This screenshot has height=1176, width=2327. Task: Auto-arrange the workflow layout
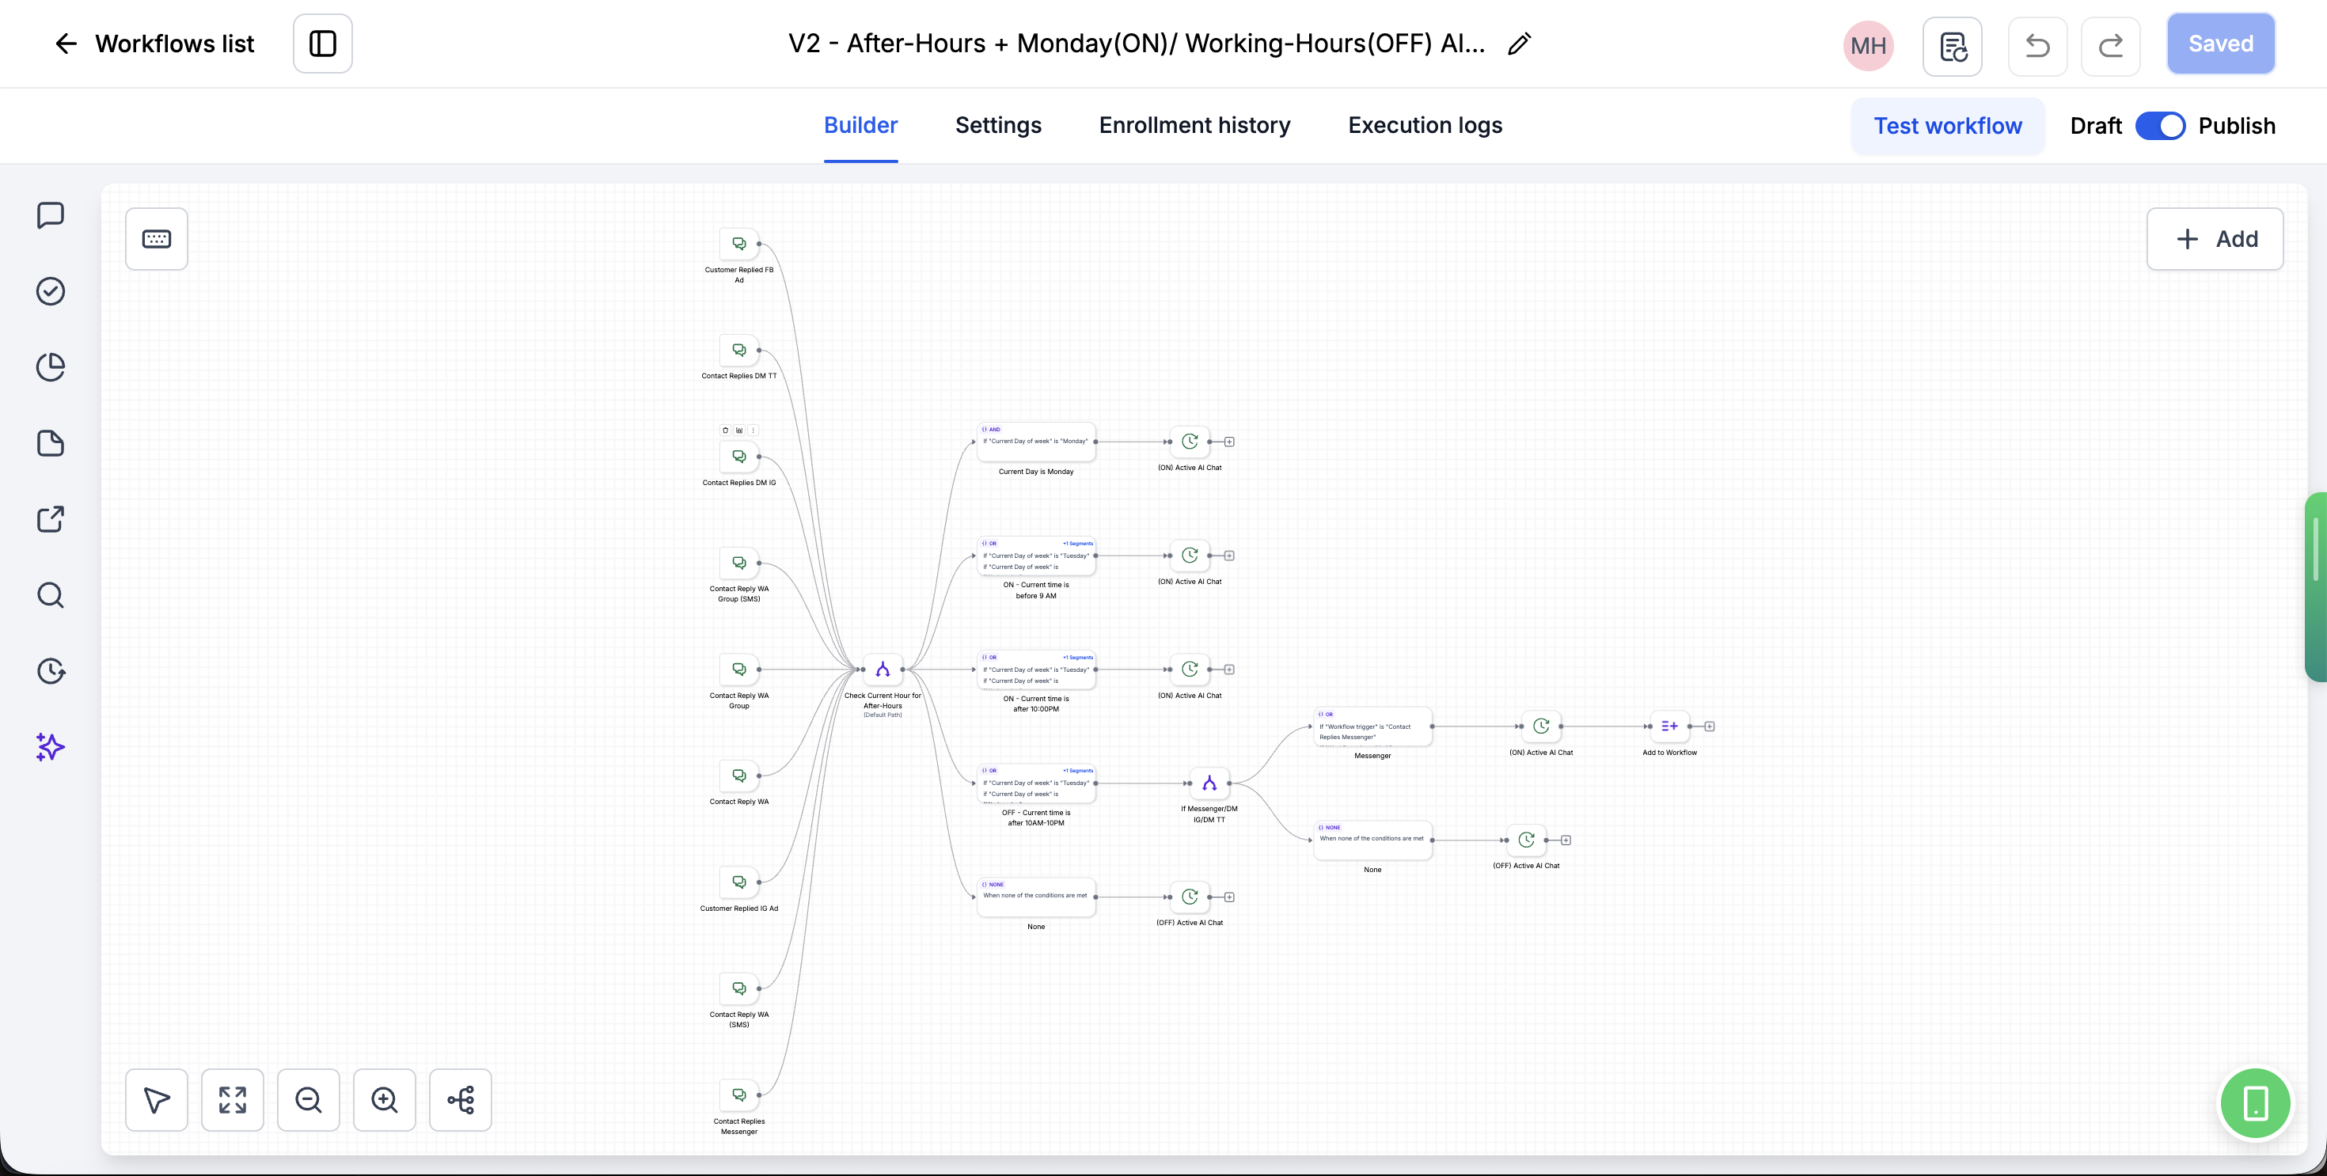[x=460, y=1100]
